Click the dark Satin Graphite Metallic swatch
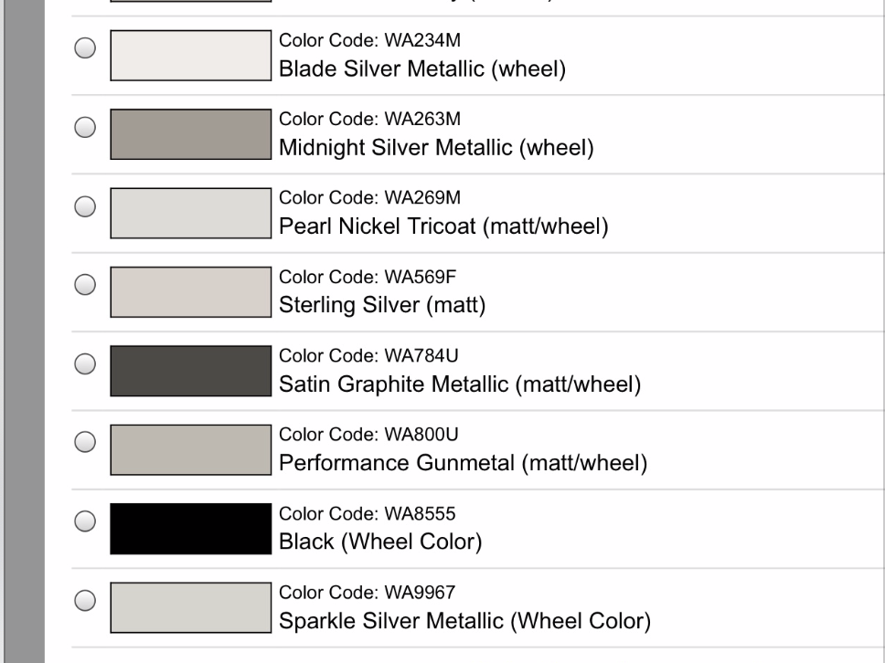 tap(190, 370)
